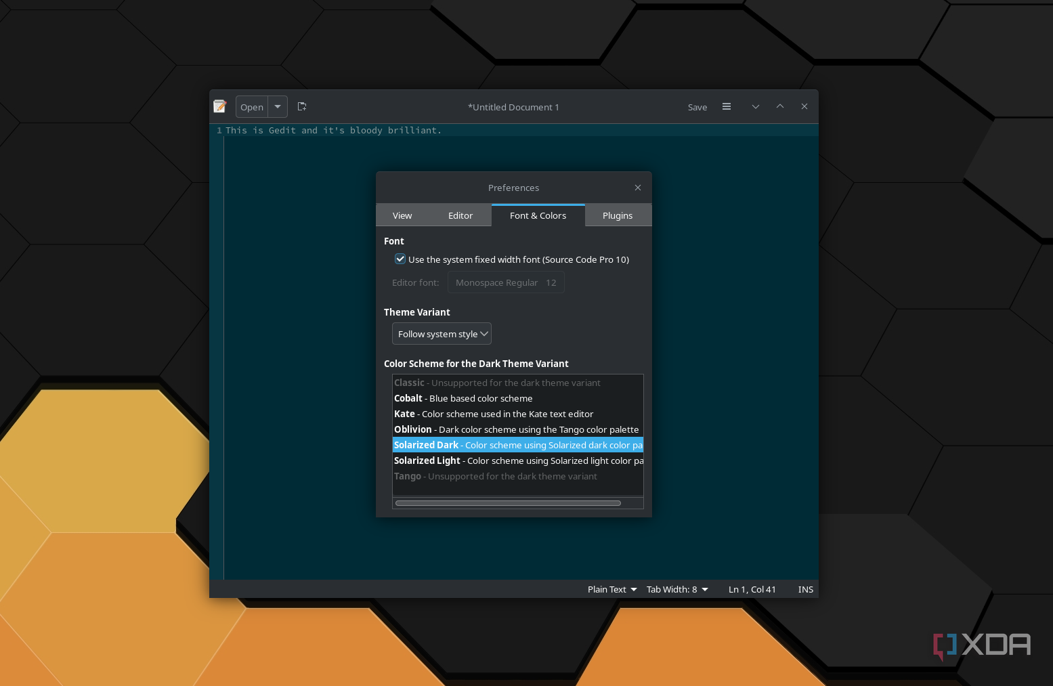Image resolution: width=1053 pixels, height=686 pixels.
Task: Select the Solarized Dark color scheme
Action: pos(518,445)
